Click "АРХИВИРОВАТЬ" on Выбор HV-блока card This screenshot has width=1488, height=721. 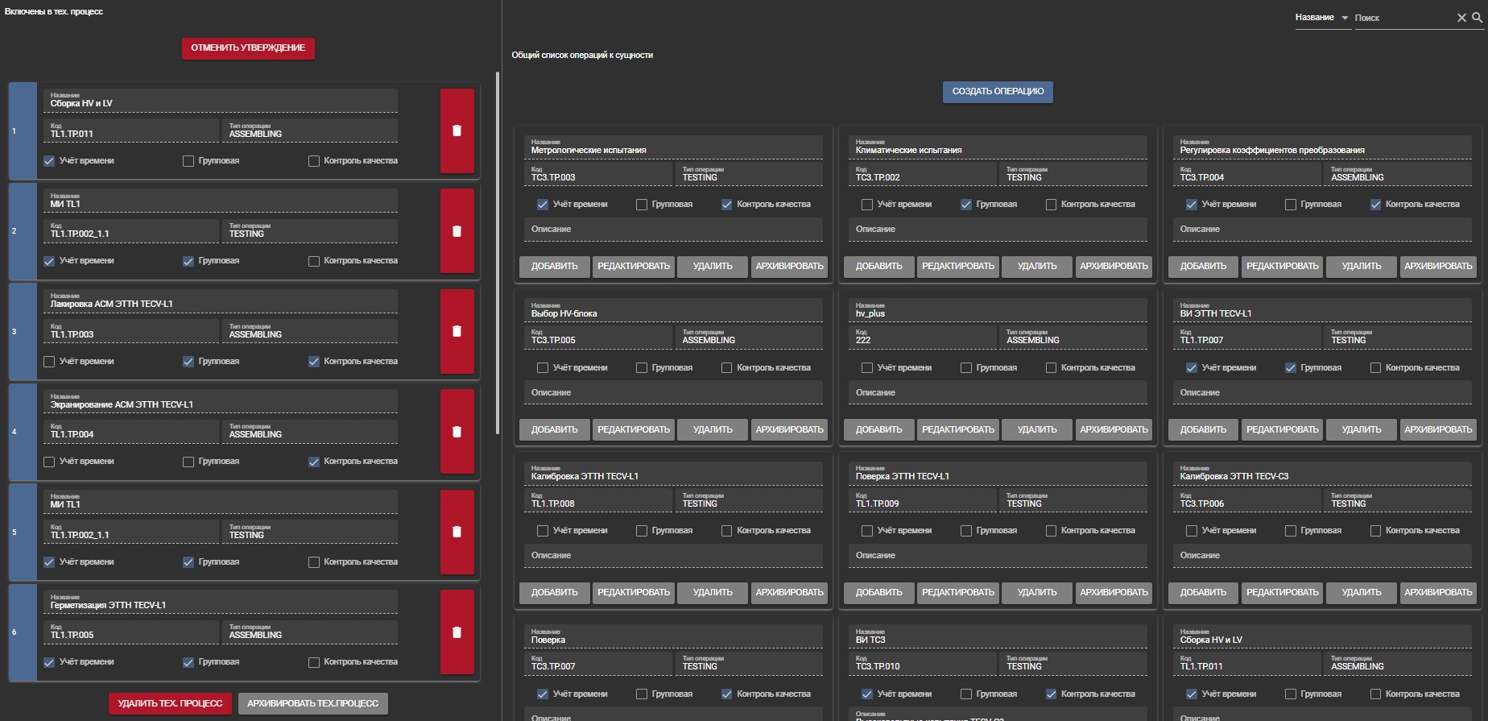tap(790, 430)
